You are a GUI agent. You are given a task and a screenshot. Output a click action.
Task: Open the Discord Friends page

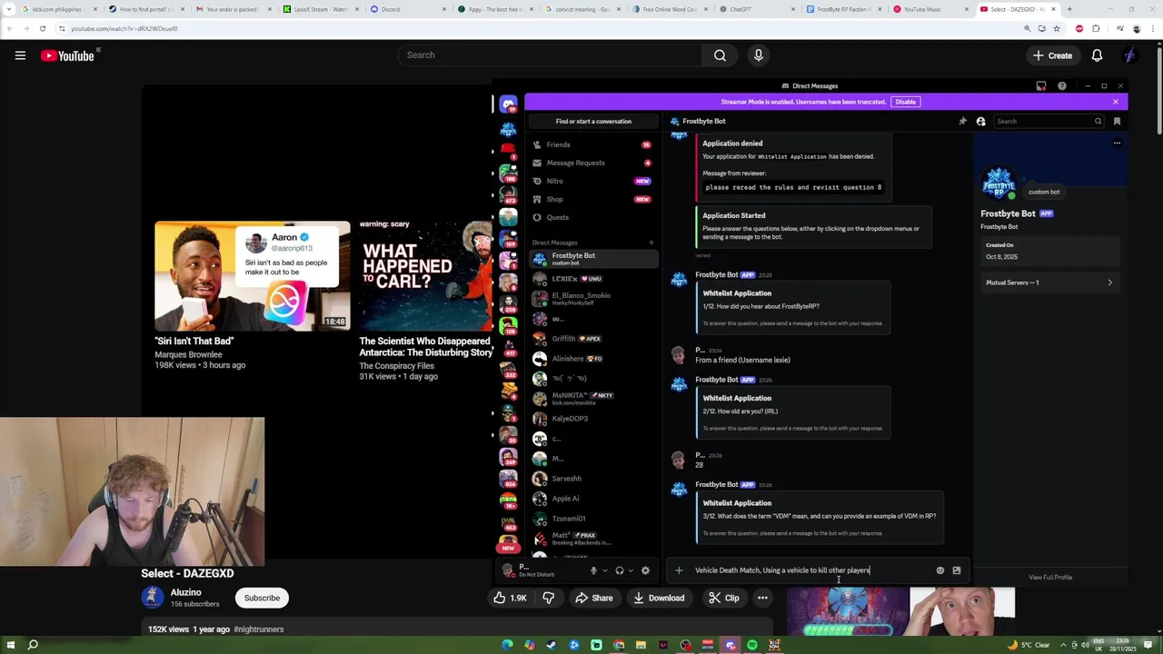coord(593,144)
